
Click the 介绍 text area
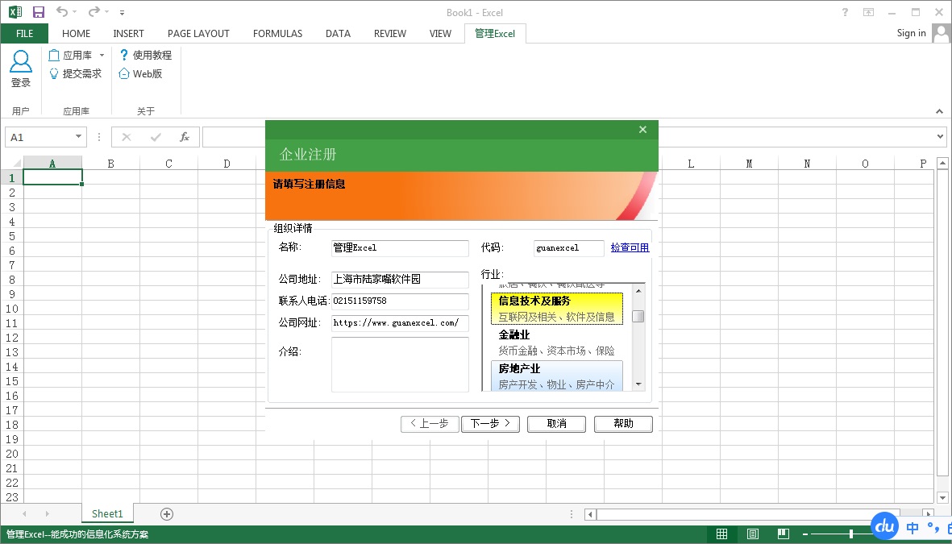[400, 364]
